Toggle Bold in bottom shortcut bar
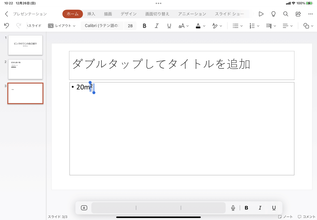317x220 pixels. [246, 208]
